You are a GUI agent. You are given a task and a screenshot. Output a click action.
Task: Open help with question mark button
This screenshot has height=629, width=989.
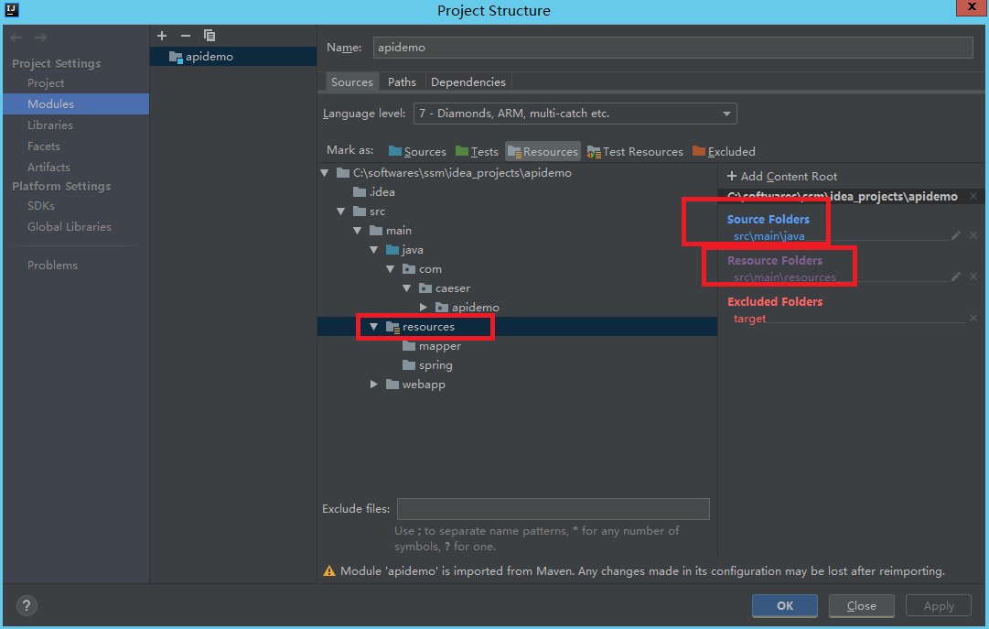[27, 606]
